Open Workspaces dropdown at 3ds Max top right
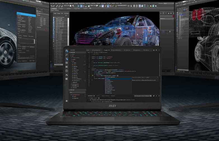 click(x=168, y=3)
